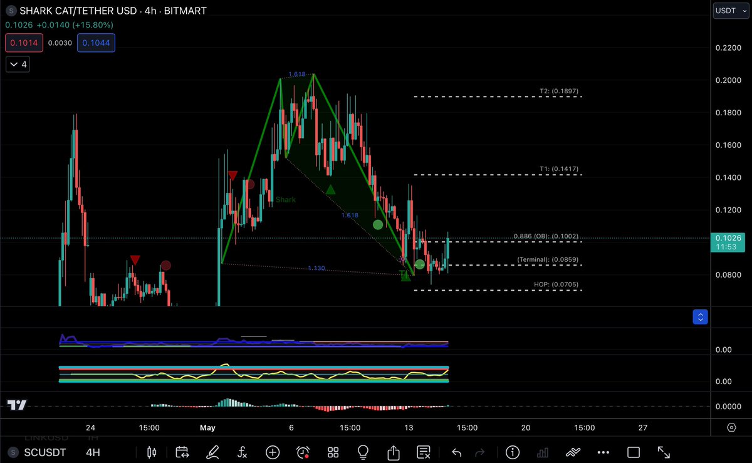Open the chart layout grid icon
The width and height of the screenshot is (752, 463).
point(333,452)
